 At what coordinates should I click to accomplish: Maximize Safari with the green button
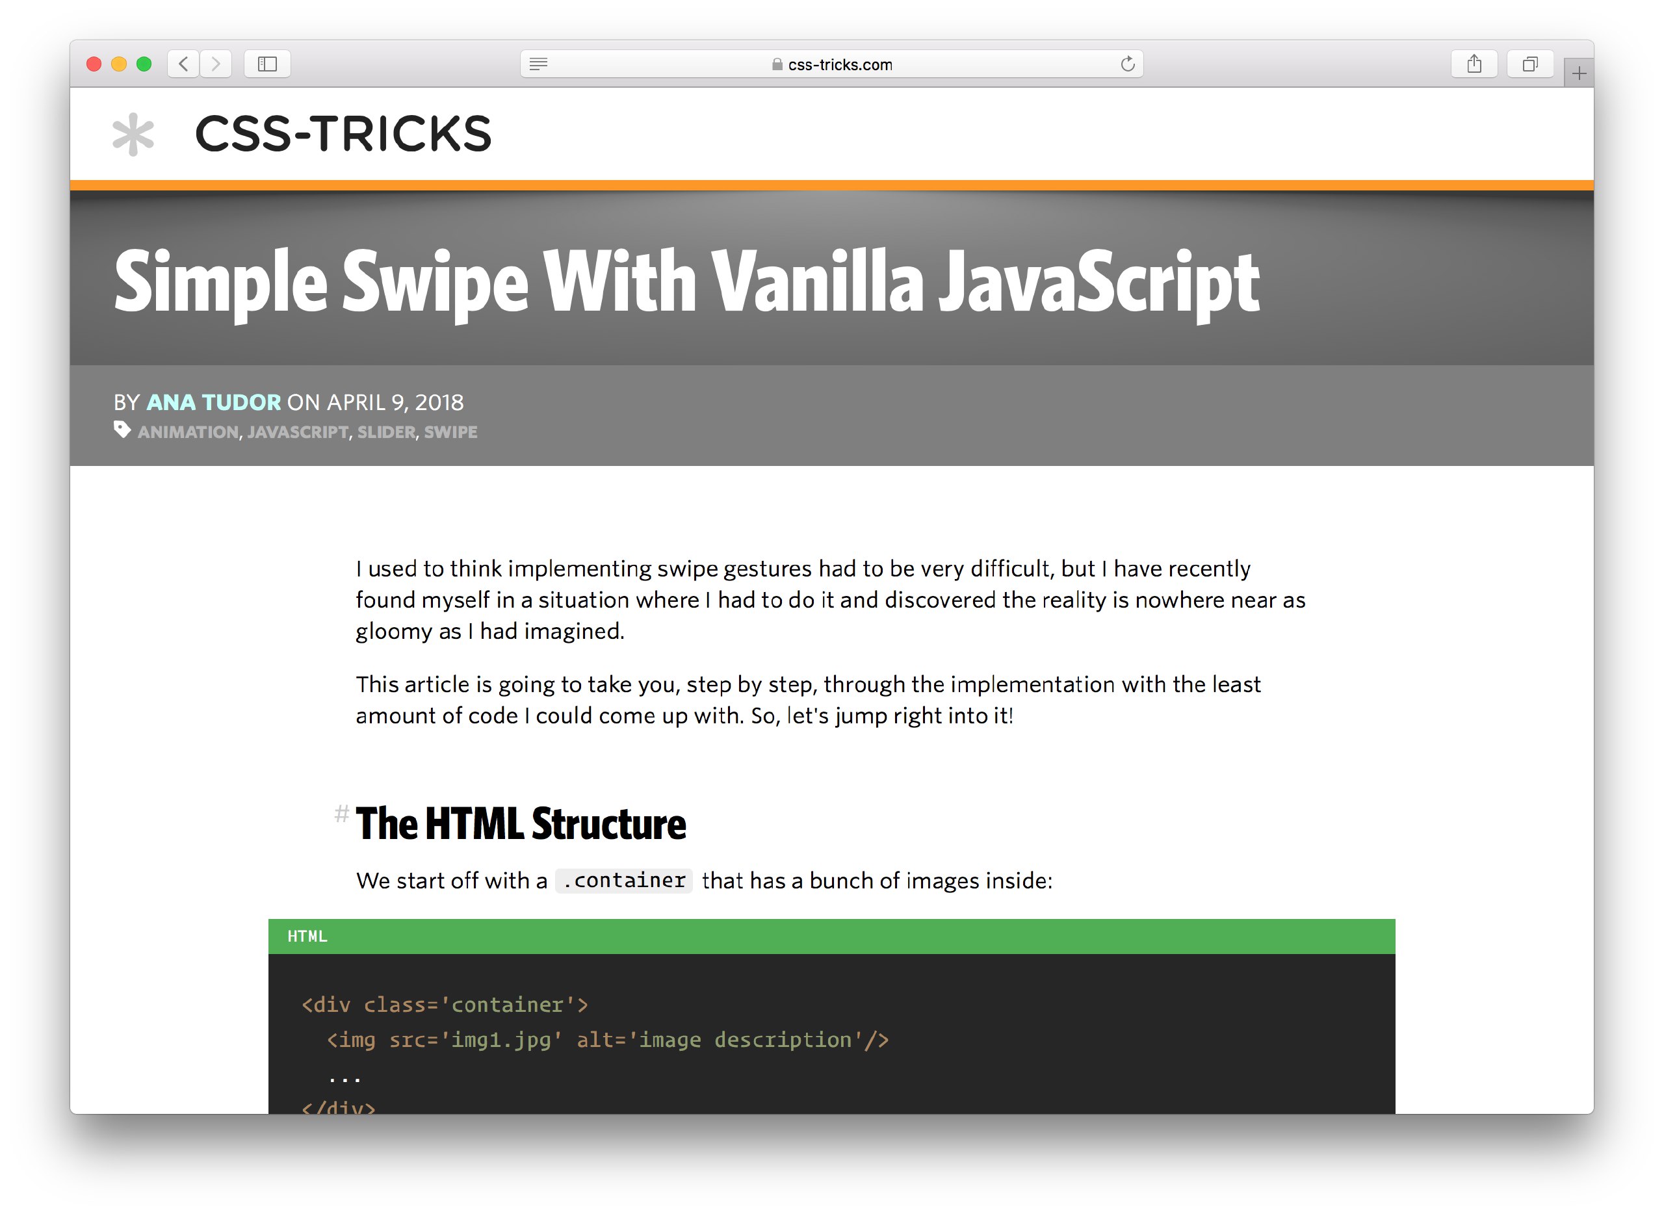click(144, 64)
